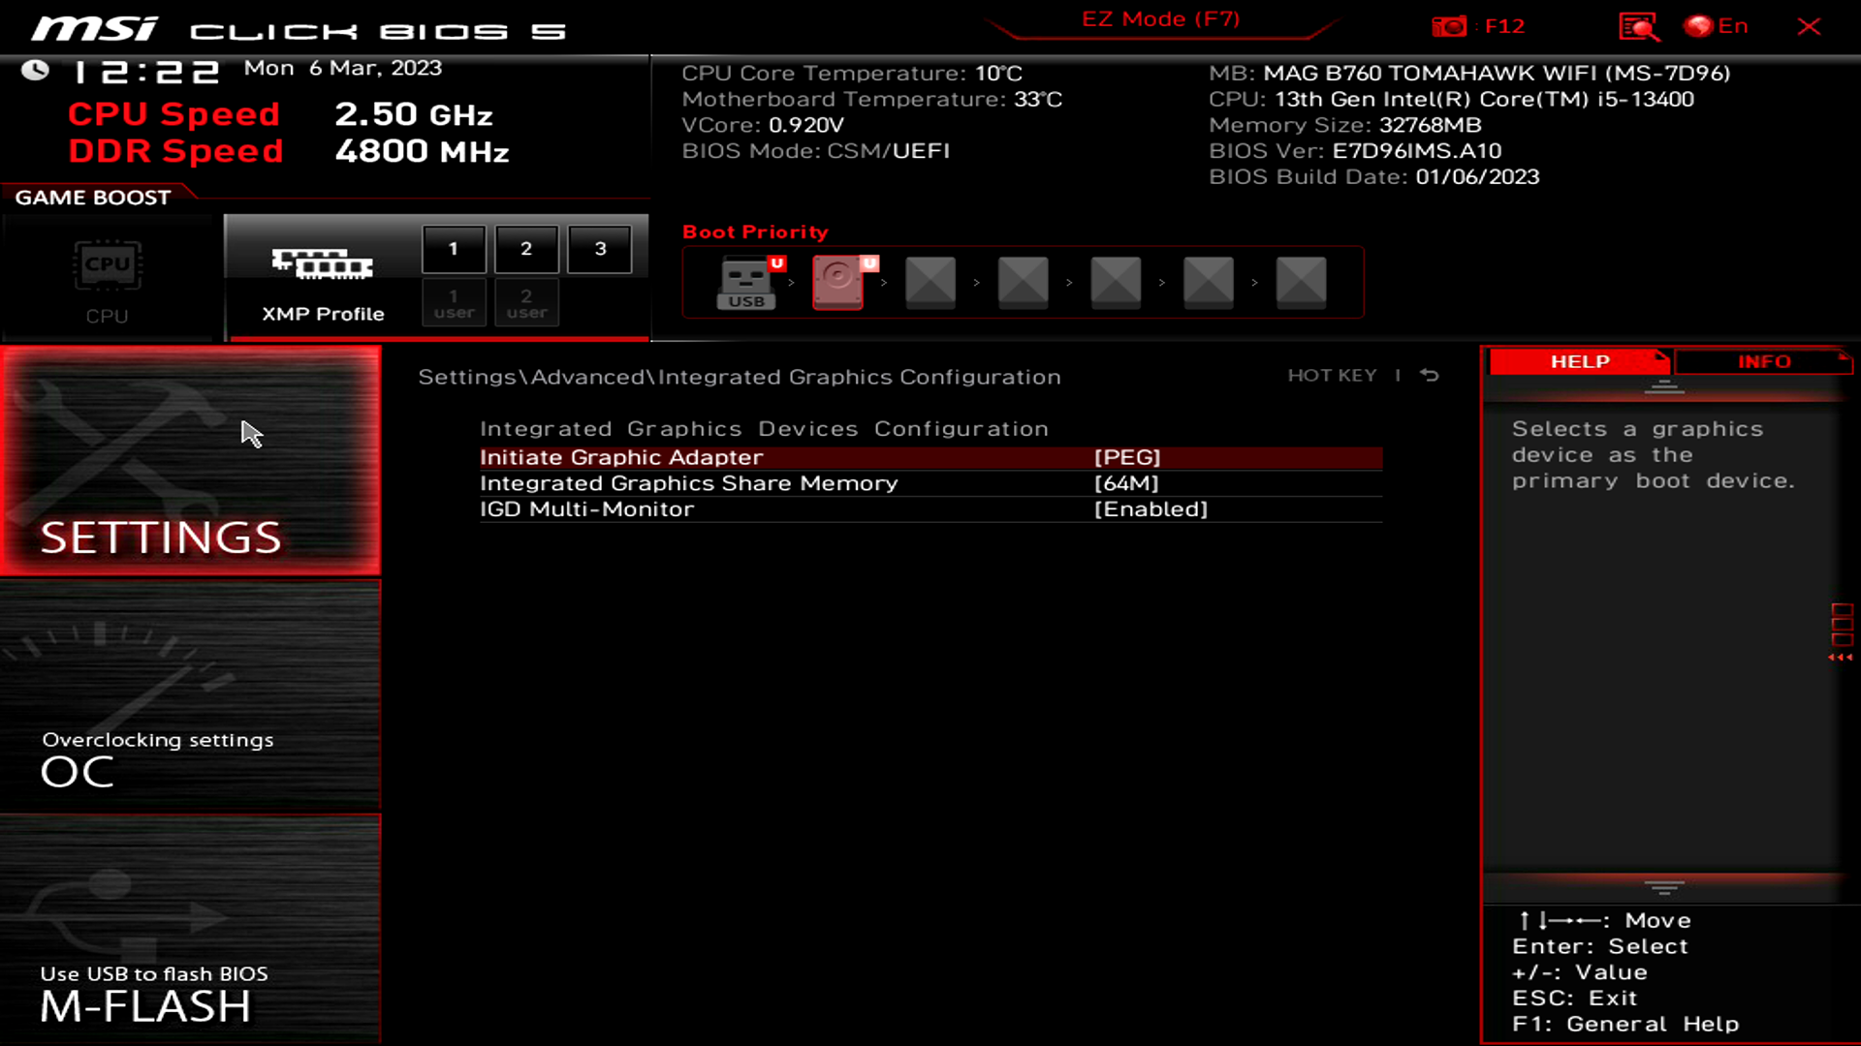
Task: Click the disc/CD boot device icon
Action: click(837, 281)
